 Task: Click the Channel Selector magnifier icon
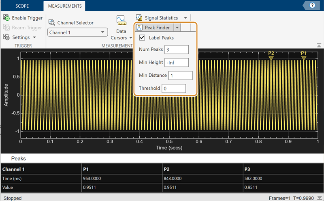click(51, 23)
